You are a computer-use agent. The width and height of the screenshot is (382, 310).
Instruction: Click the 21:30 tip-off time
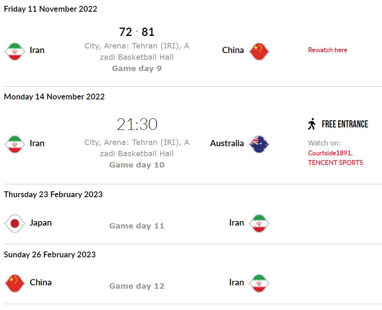point(137,124)
